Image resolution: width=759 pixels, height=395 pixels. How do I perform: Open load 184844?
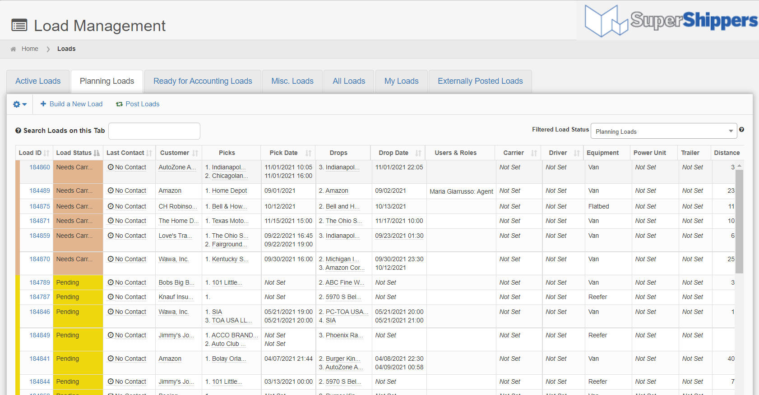pyautogui.click(x=40, y=381)
